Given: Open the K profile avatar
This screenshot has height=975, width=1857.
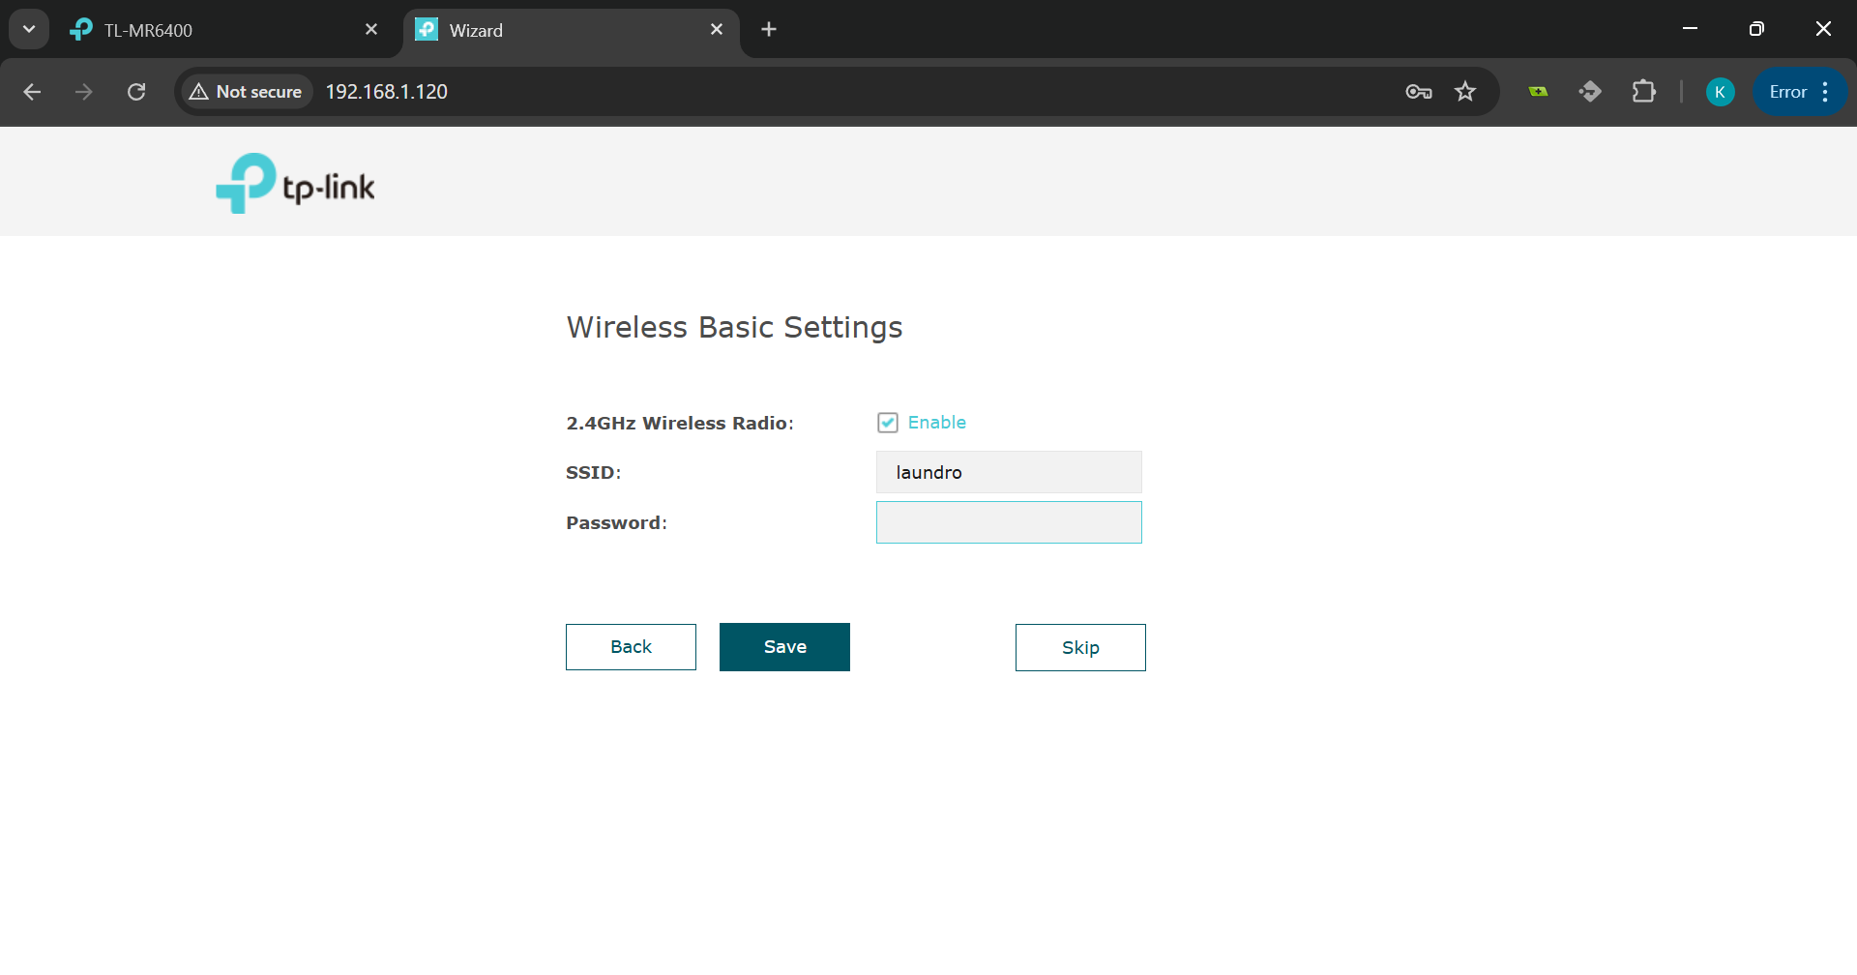Looking at the screenshot, I should (1720, 92).
